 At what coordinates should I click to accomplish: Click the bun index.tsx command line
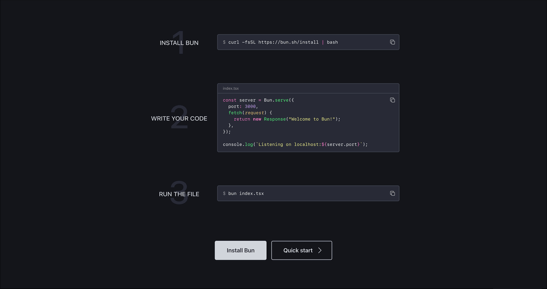pos(246,193)
